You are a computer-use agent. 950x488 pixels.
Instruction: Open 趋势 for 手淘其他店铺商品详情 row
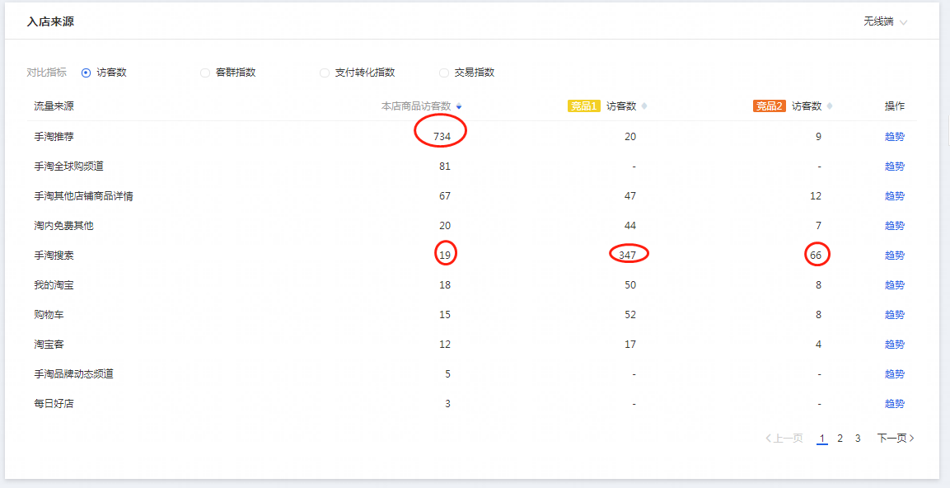(x=894, y=196)
